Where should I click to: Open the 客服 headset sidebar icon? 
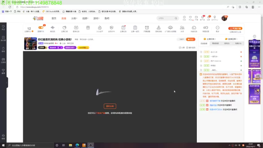point(3,137)
